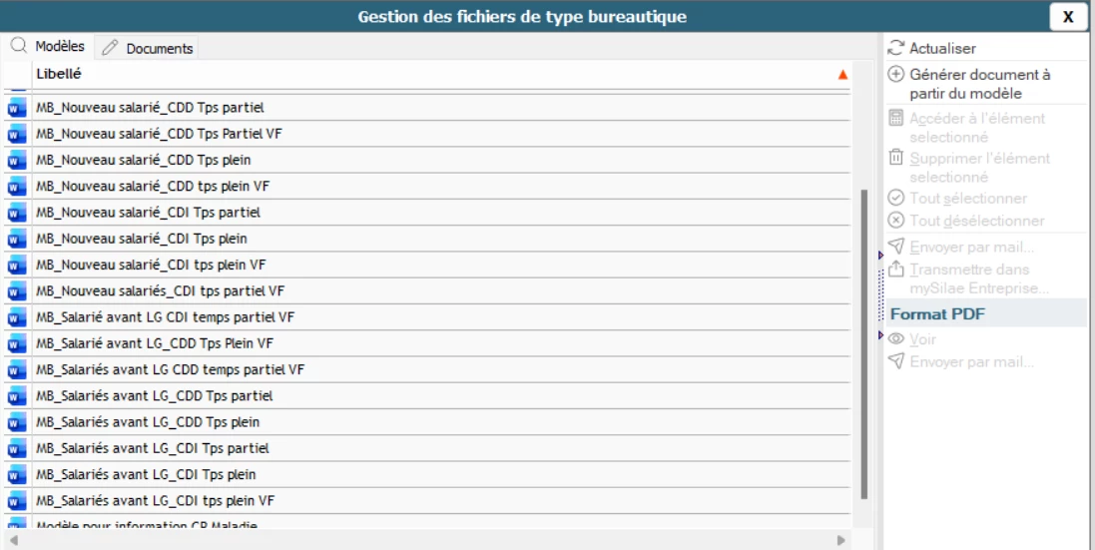The height and width of the screenshot is (550, 1095).
Task: Select all with Tout sélectionner
Action: [x=958, y=199]
